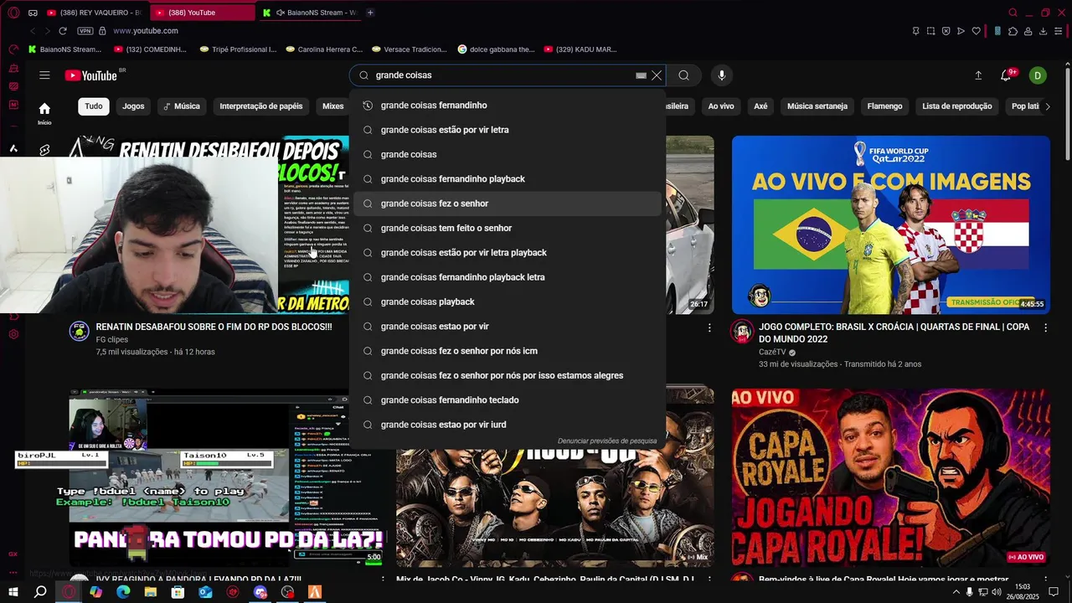Select the Música filter chip

coord(182,106)
